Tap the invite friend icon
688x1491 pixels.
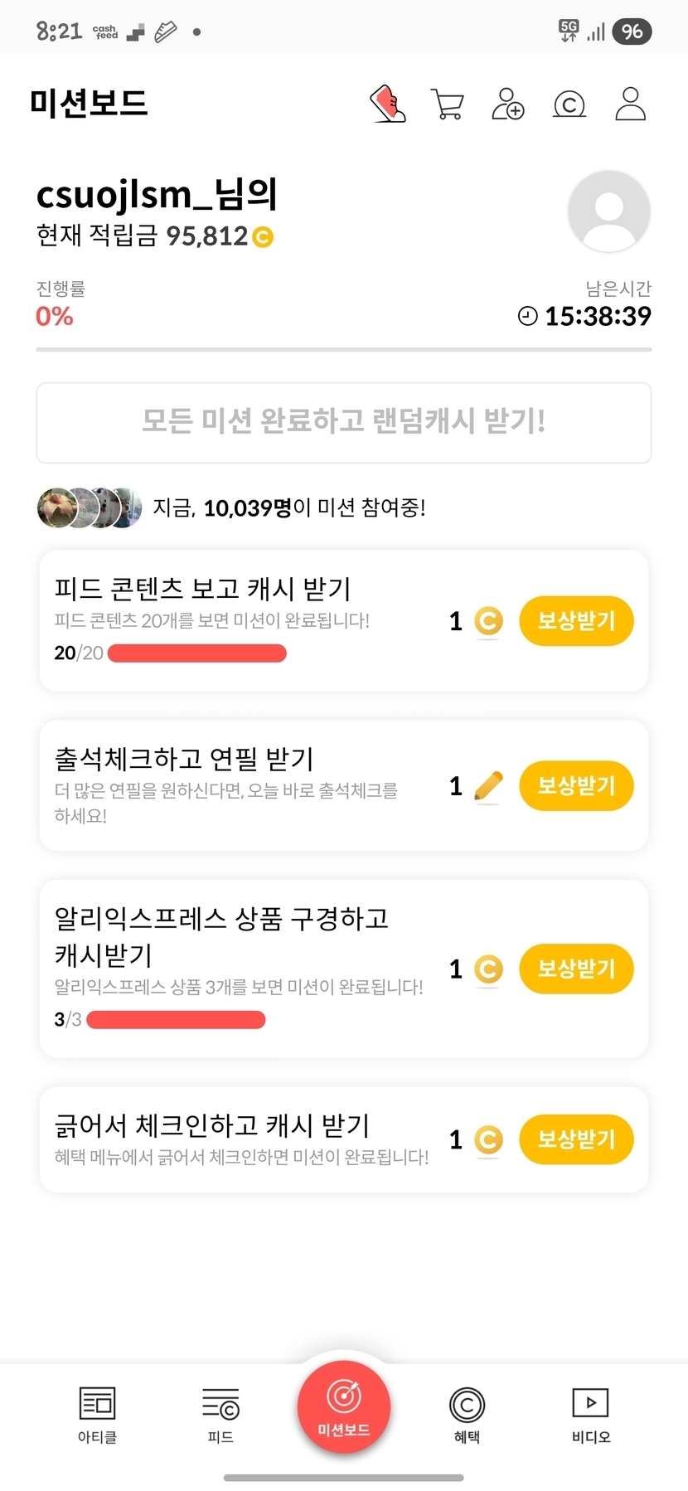507,104
